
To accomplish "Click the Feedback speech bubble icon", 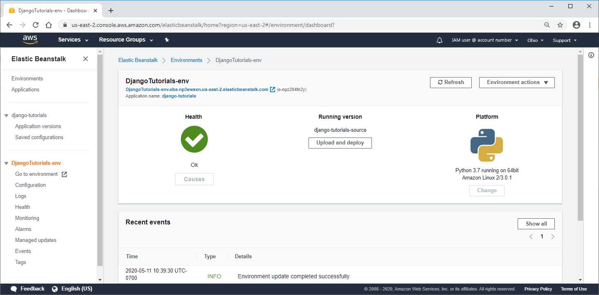I will coord(14,289).
